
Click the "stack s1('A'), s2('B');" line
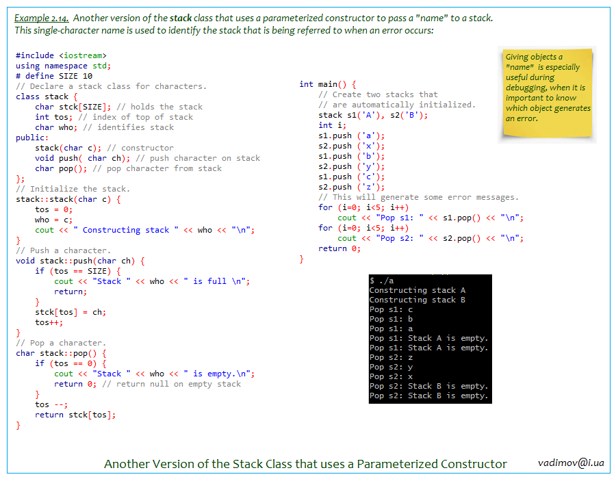point(373,115)
